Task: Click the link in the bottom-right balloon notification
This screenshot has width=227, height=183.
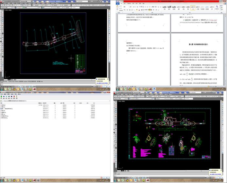Action: [216, 175]
